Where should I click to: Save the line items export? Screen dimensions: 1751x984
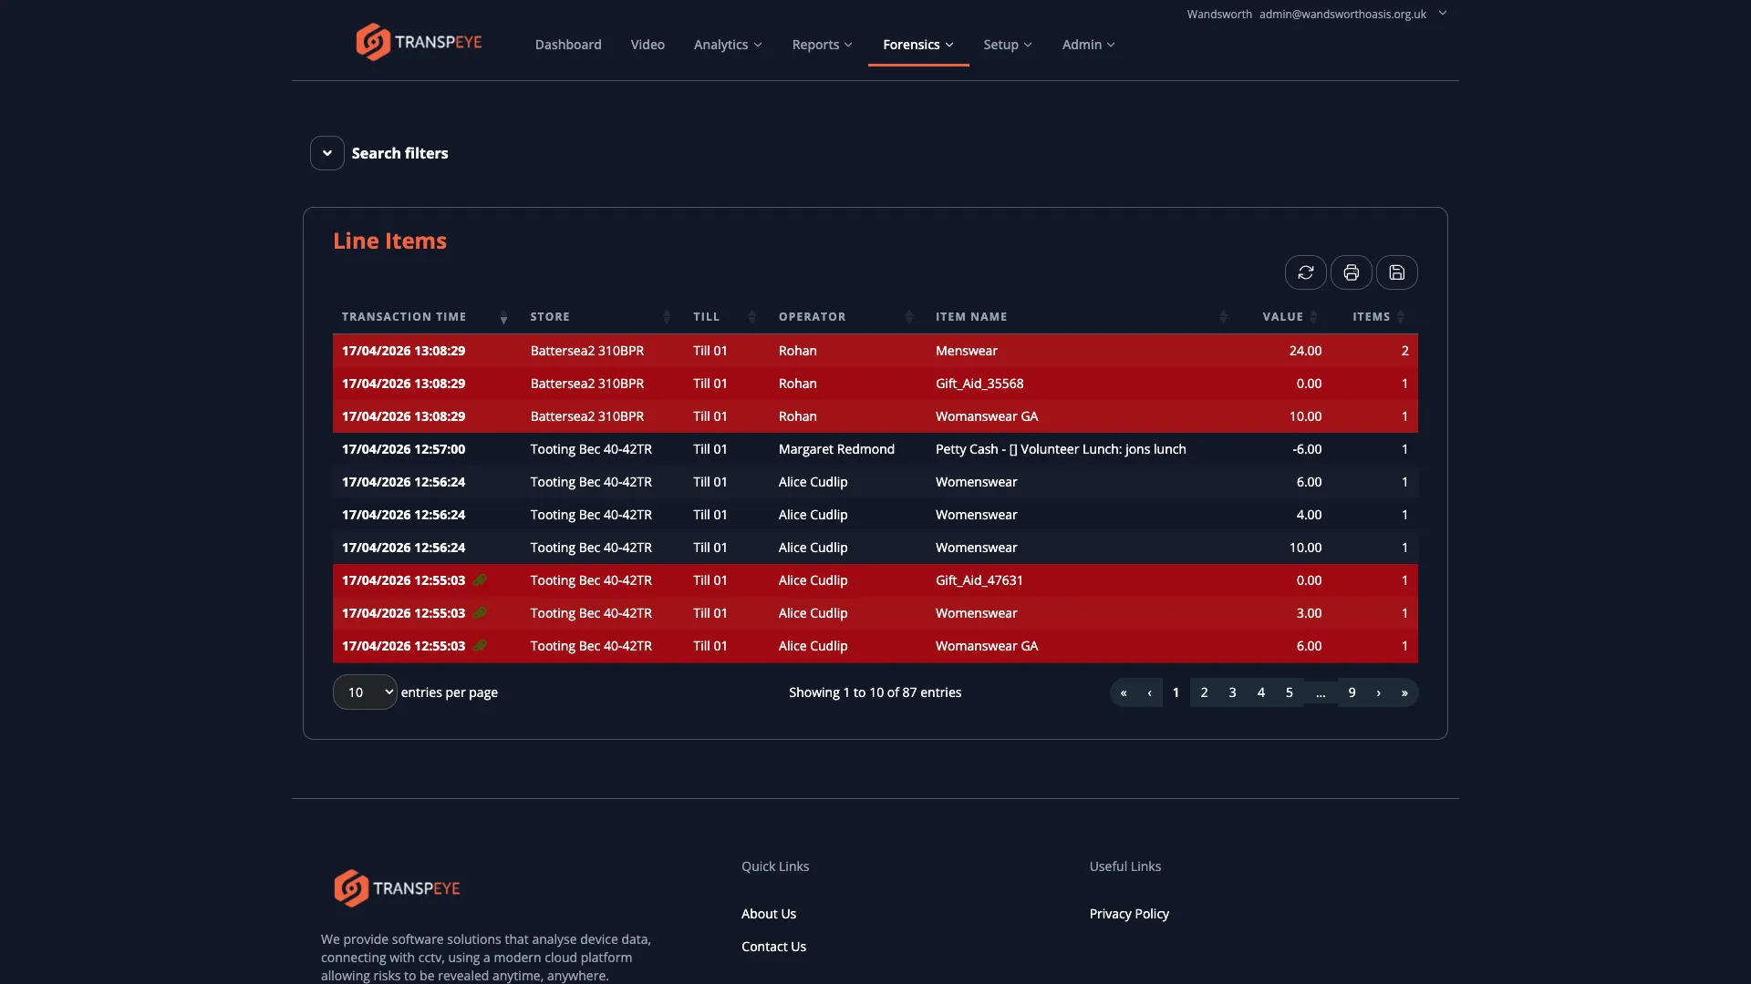[1397, 272]
